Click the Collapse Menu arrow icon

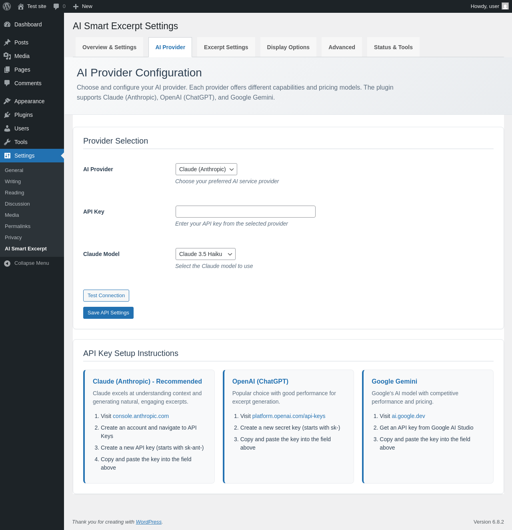7,263
